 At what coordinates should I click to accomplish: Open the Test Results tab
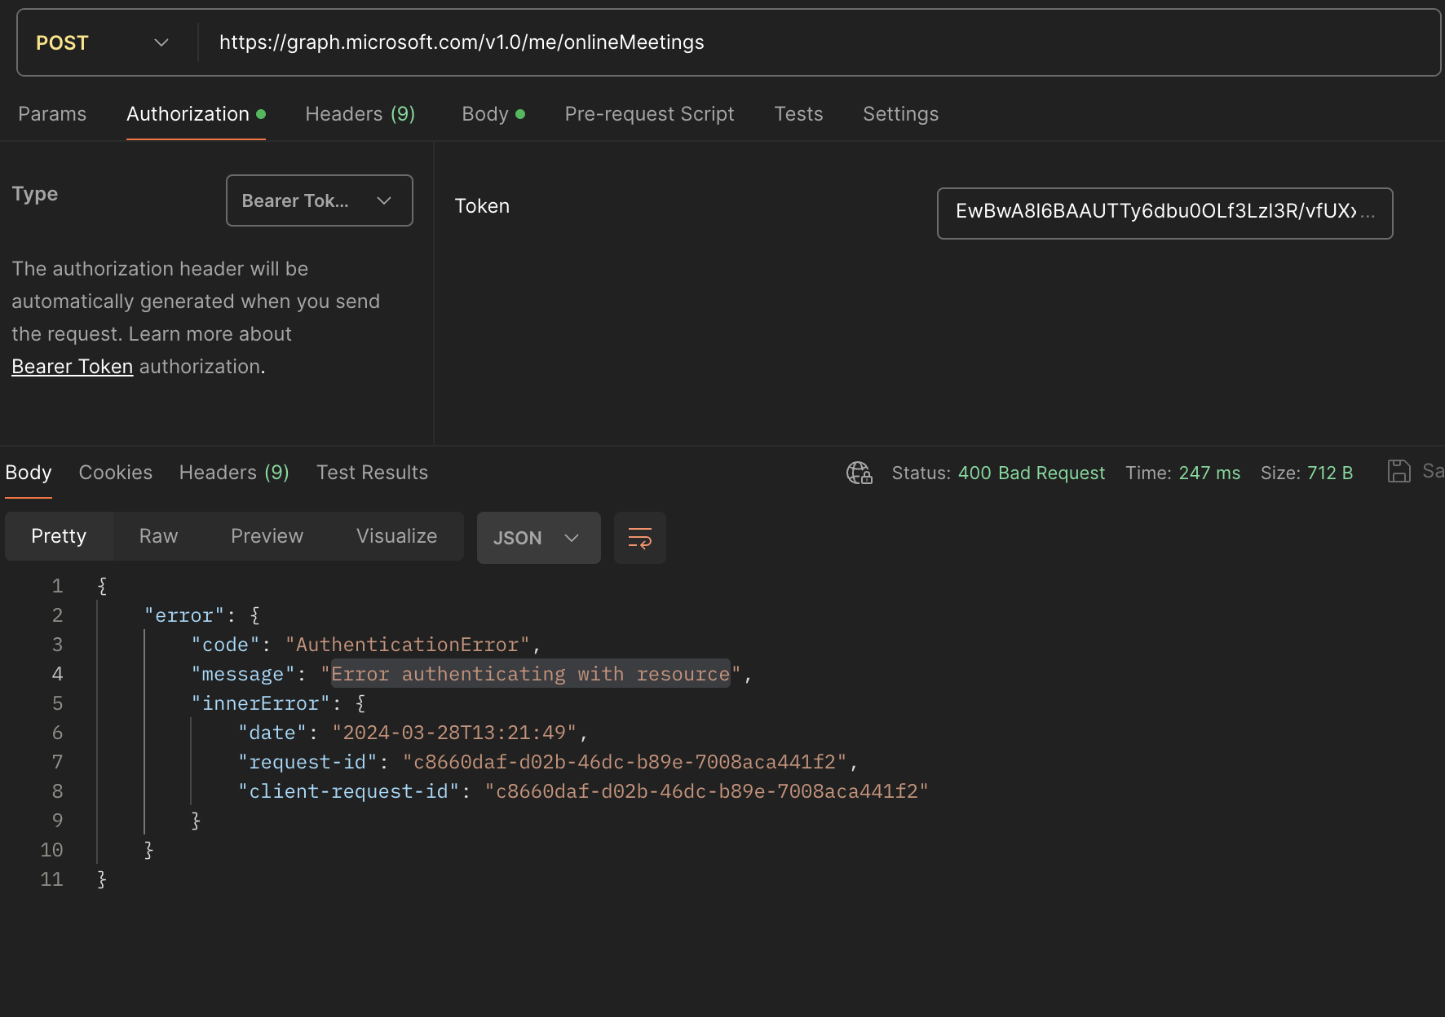(x=372, y=473)
